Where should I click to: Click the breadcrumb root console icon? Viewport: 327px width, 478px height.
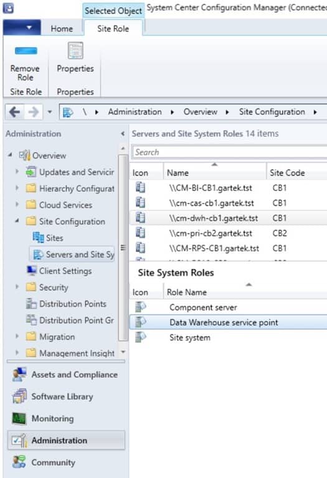pyautogui.click(x=68, y=112)
